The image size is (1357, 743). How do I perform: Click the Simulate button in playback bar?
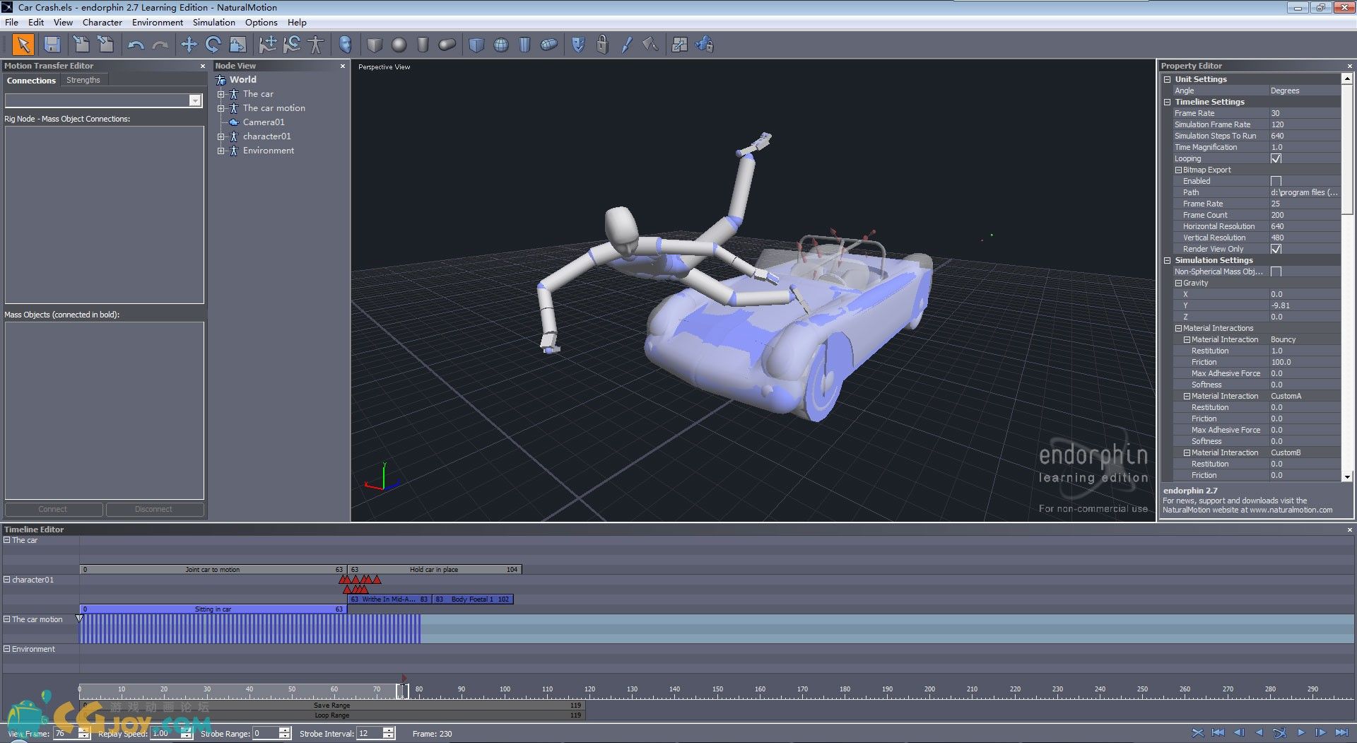click(x=1280, y=733)
